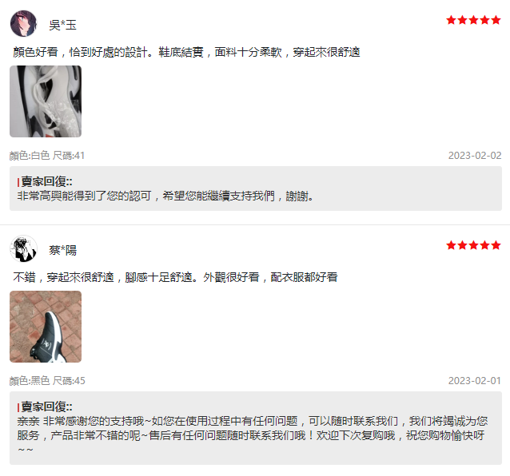The width and height of the screenshot is (510, 476).
Task: Click the first 賣家回復 heading
Action: pyautogui.click(x=45, y=181)
